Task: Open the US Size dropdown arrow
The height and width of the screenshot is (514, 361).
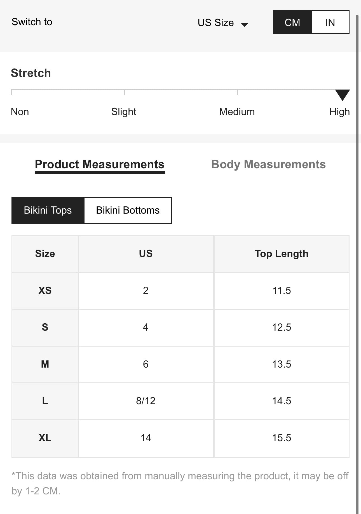Action: [245, 24]
